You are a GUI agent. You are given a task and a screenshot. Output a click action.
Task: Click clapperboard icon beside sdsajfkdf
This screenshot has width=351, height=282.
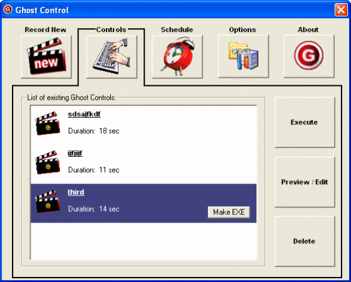pyautogui.click(x=48, y=123)
